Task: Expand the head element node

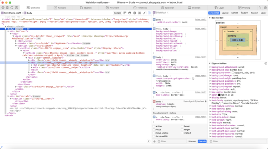Action: (x=6, y=27)
